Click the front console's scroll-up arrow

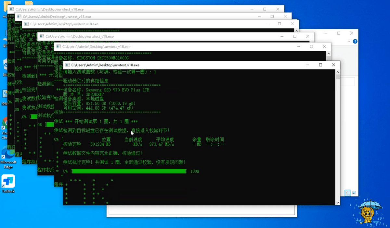click(338, 72)
